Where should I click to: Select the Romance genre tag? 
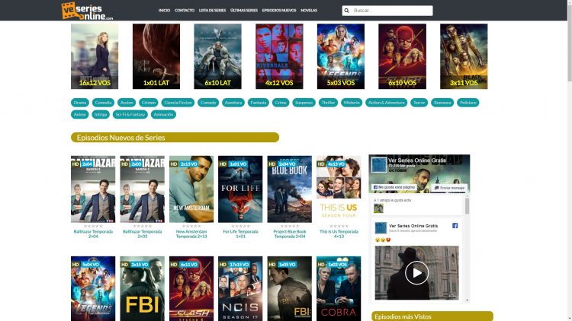(442, 103)
